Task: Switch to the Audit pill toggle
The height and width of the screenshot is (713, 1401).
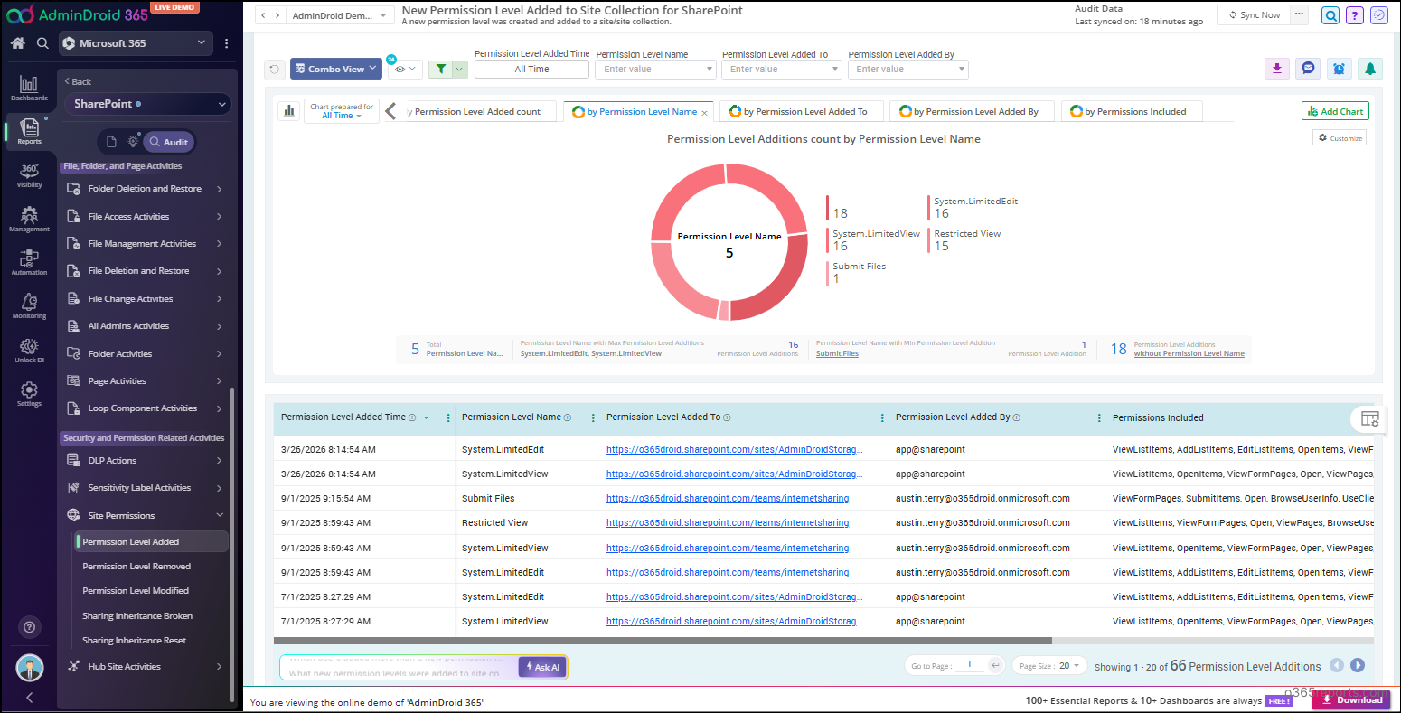Action: (169, 142)
